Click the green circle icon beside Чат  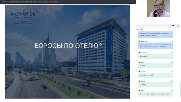[141, 29]
